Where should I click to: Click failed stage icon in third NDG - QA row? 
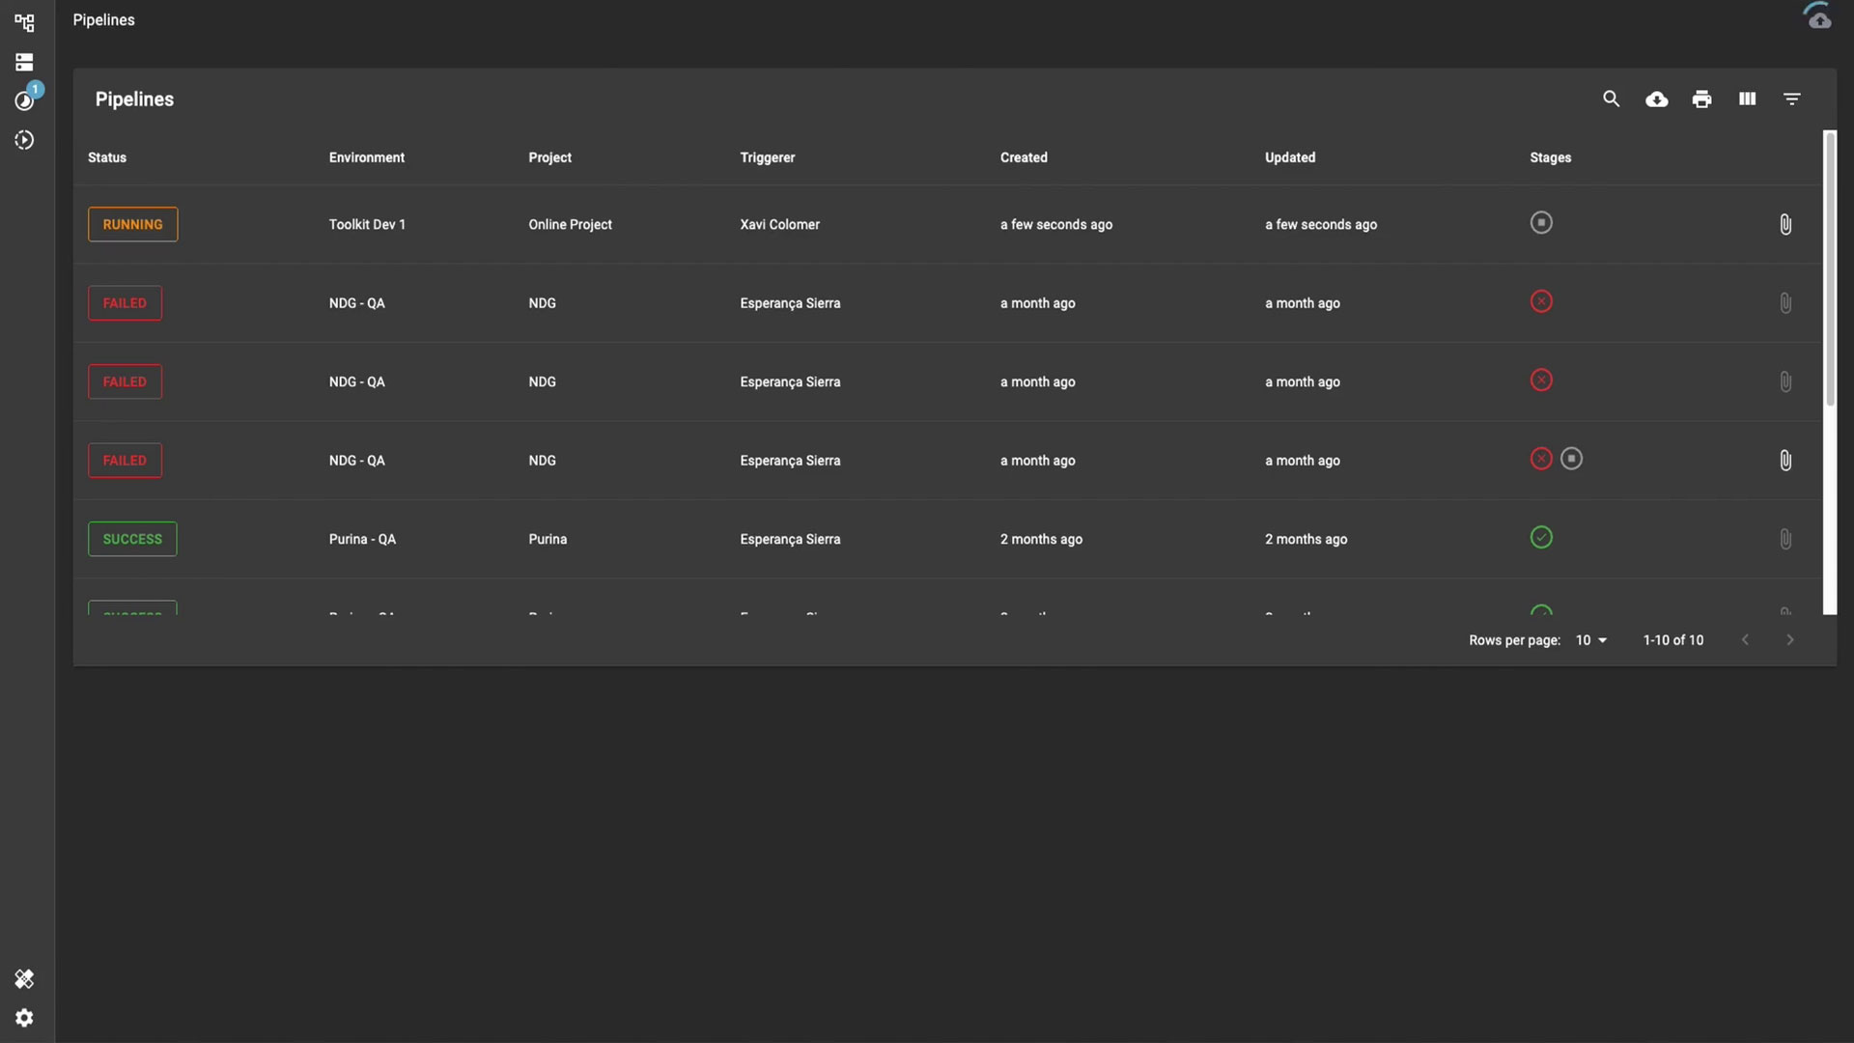point(1541,459)
